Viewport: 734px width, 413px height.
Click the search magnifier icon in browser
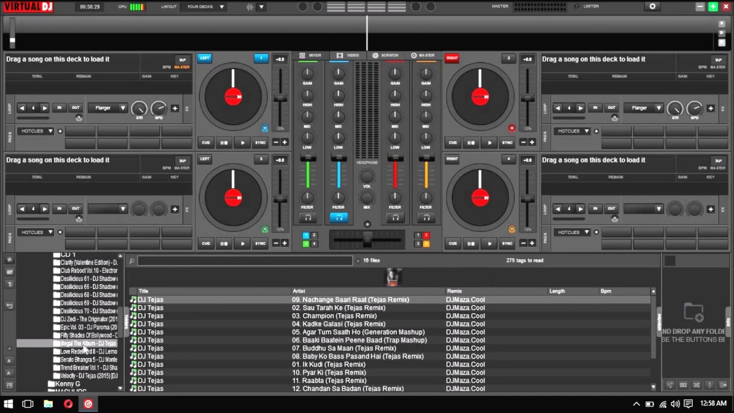point(131,261)
